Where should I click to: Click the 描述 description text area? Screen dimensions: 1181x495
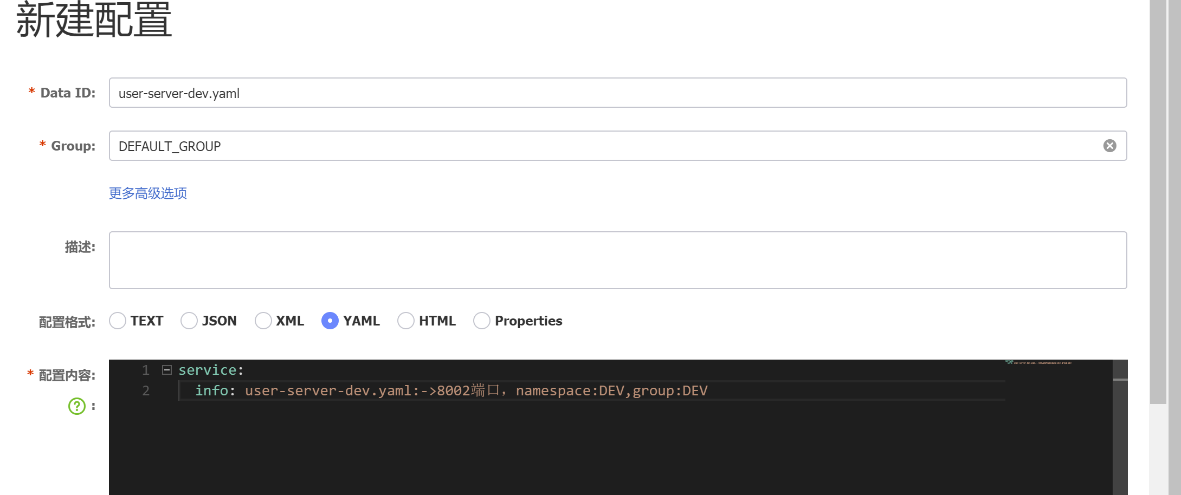tap(618, 260)
